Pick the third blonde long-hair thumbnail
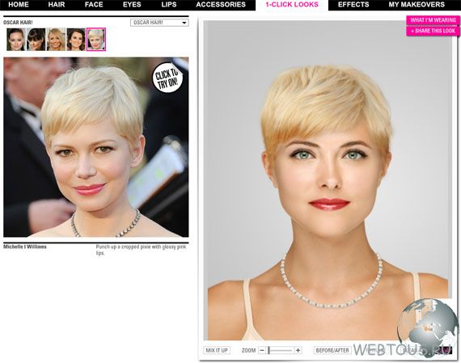 pyautogui.click(x=56, y=40)
